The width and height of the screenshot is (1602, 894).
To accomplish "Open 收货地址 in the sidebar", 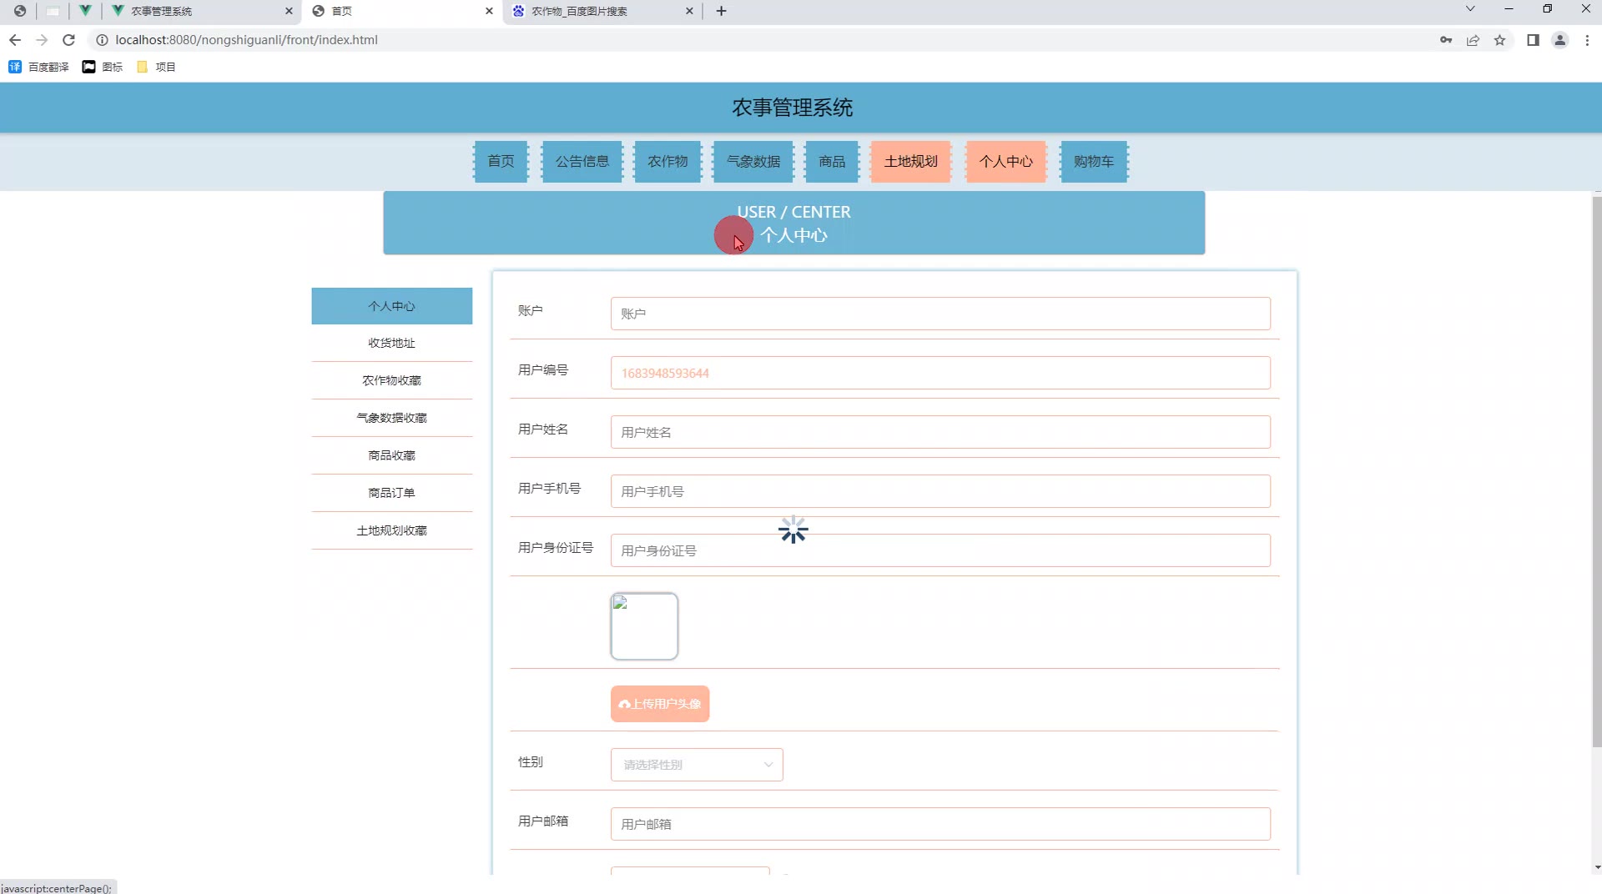I will click(x=391, y=343).
